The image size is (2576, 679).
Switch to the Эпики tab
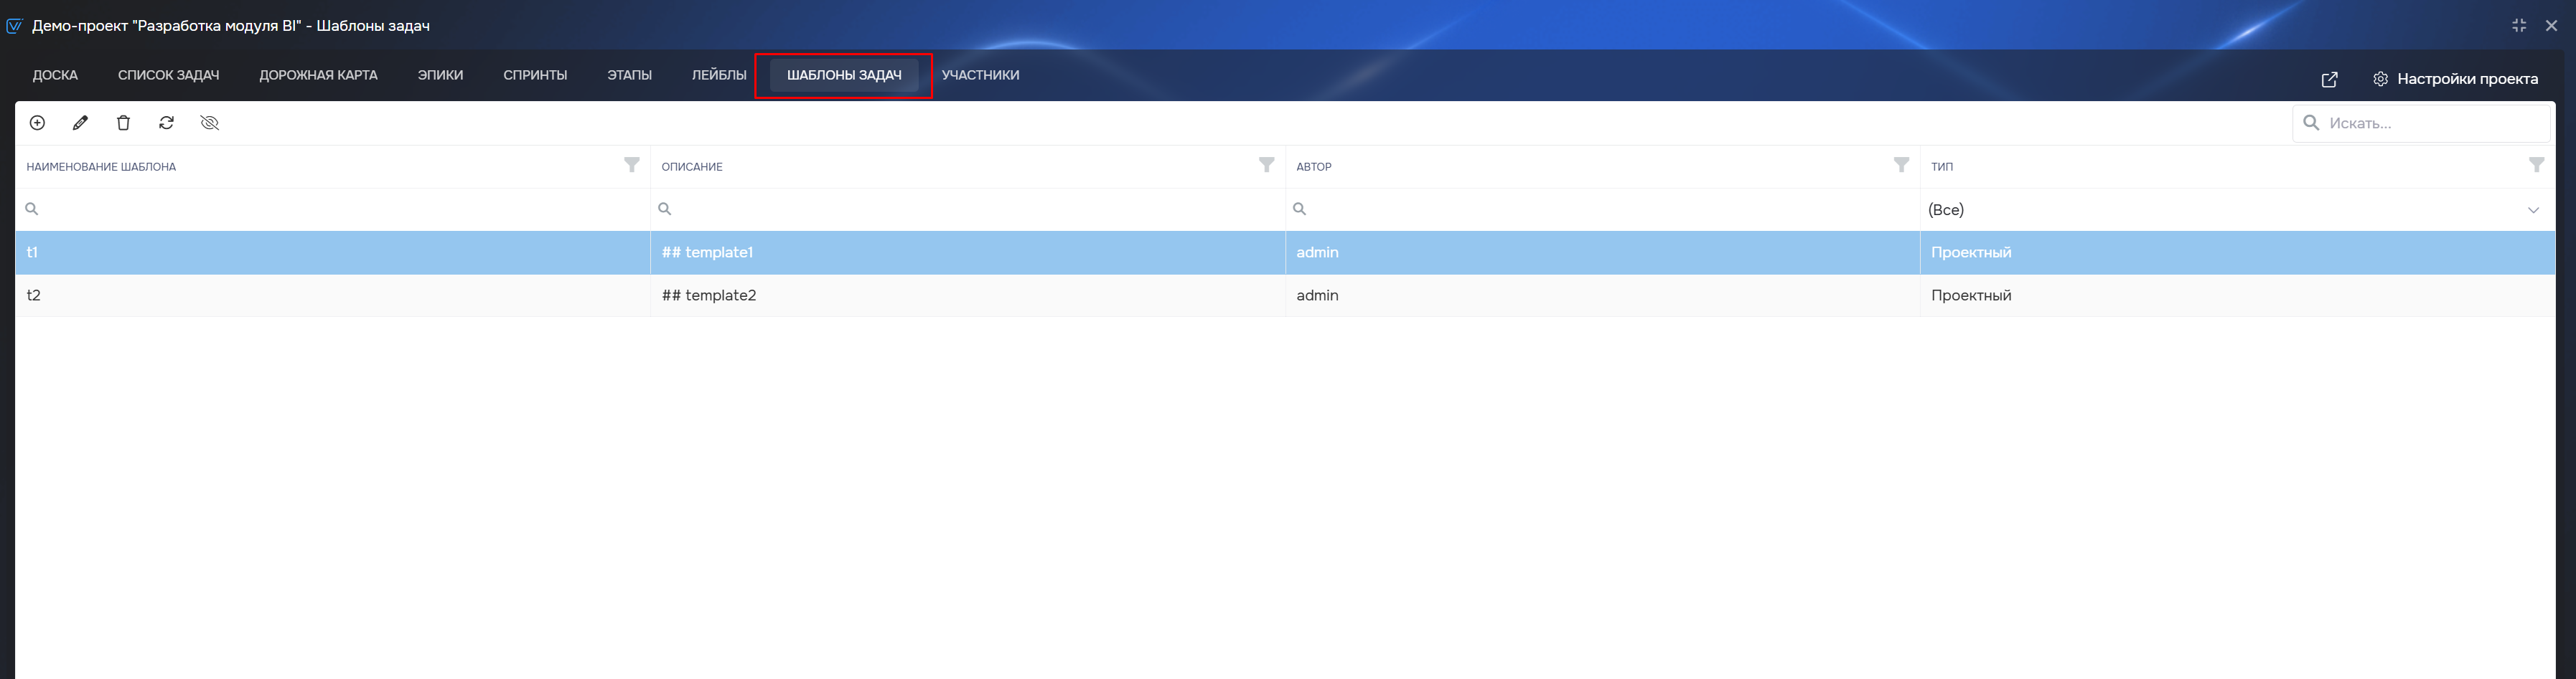tap(440, 75)
